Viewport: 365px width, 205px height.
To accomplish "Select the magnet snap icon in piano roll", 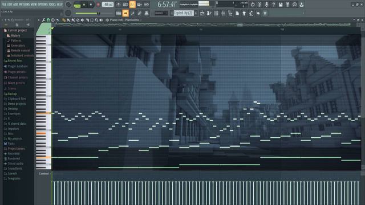I will [48, 20].
